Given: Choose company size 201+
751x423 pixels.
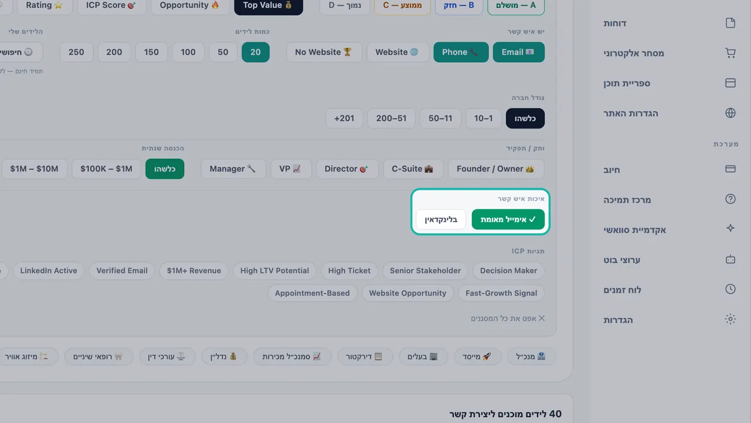Looking at the screenshot, I should pyautogui.click(x=344, y=118).
